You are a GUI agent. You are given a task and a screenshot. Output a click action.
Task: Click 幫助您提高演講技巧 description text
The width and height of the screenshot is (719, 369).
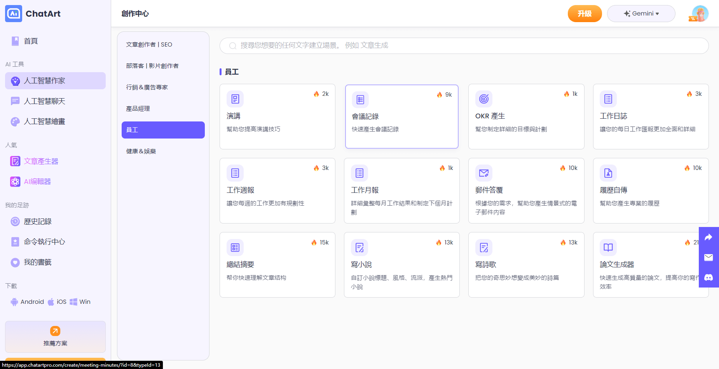tap(253, 129)
